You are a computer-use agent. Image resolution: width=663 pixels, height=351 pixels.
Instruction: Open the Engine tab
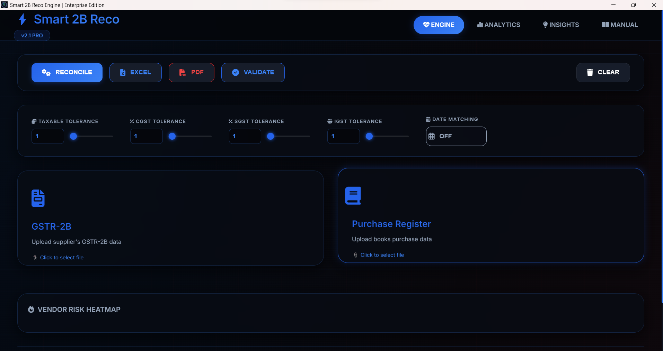click(439, 25)
